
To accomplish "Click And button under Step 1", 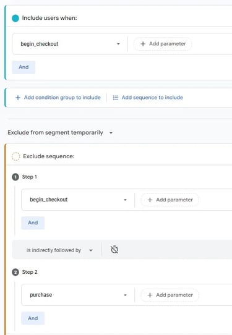I will click(33, 223).
